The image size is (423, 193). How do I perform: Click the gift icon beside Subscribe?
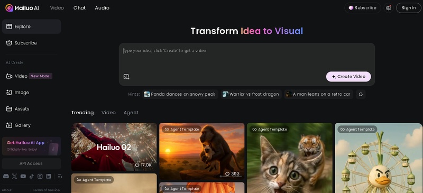point(389,8)
